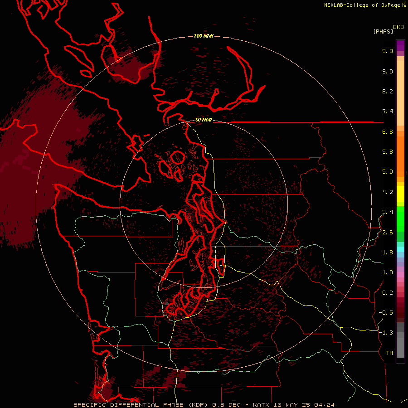The height and width of the screenshot is (408, 408).
Task: Pick the bright green segment of color scale
Action: pos(400,219)
